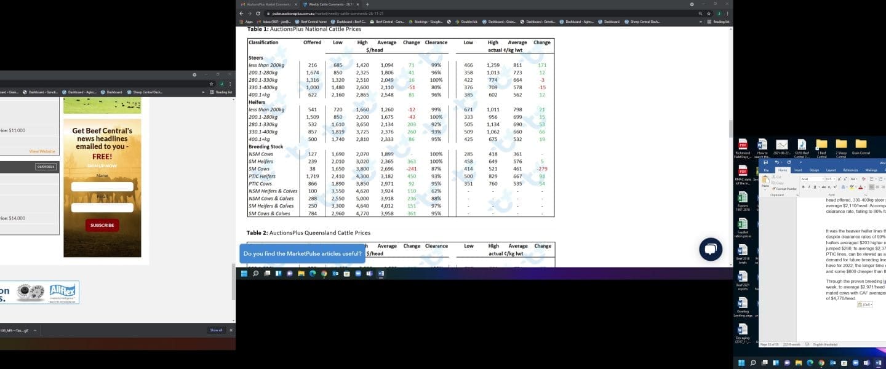Screen dimensions: 886x369
Task: Select the Home ribbon tab in Word
Action: (x=782, y=170)
